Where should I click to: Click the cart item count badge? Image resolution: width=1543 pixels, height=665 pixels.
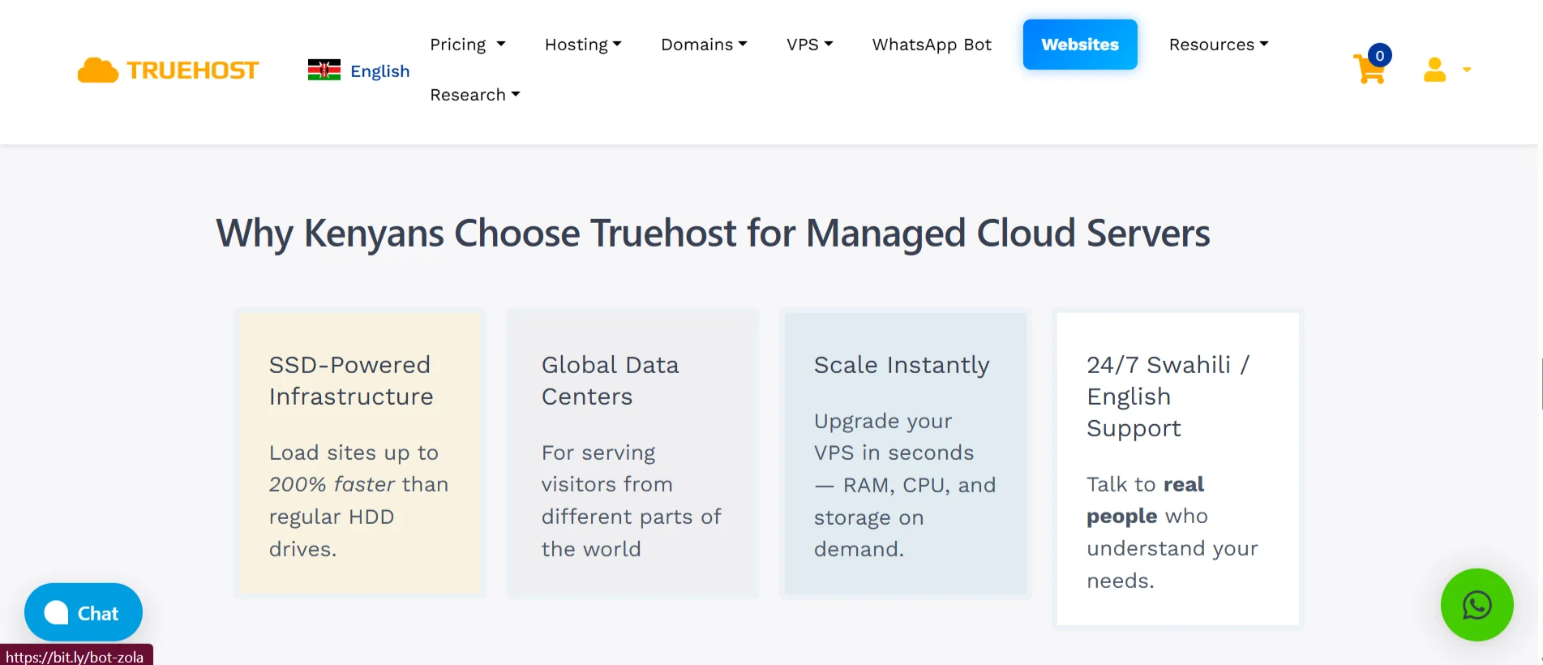click(1379, 56)
